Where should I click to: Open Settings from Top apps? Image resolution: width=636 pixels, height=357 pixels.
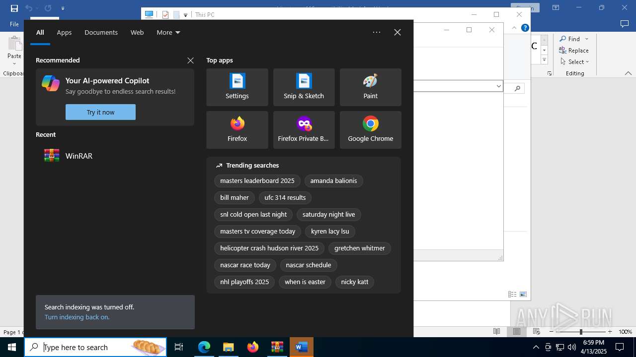237,87
